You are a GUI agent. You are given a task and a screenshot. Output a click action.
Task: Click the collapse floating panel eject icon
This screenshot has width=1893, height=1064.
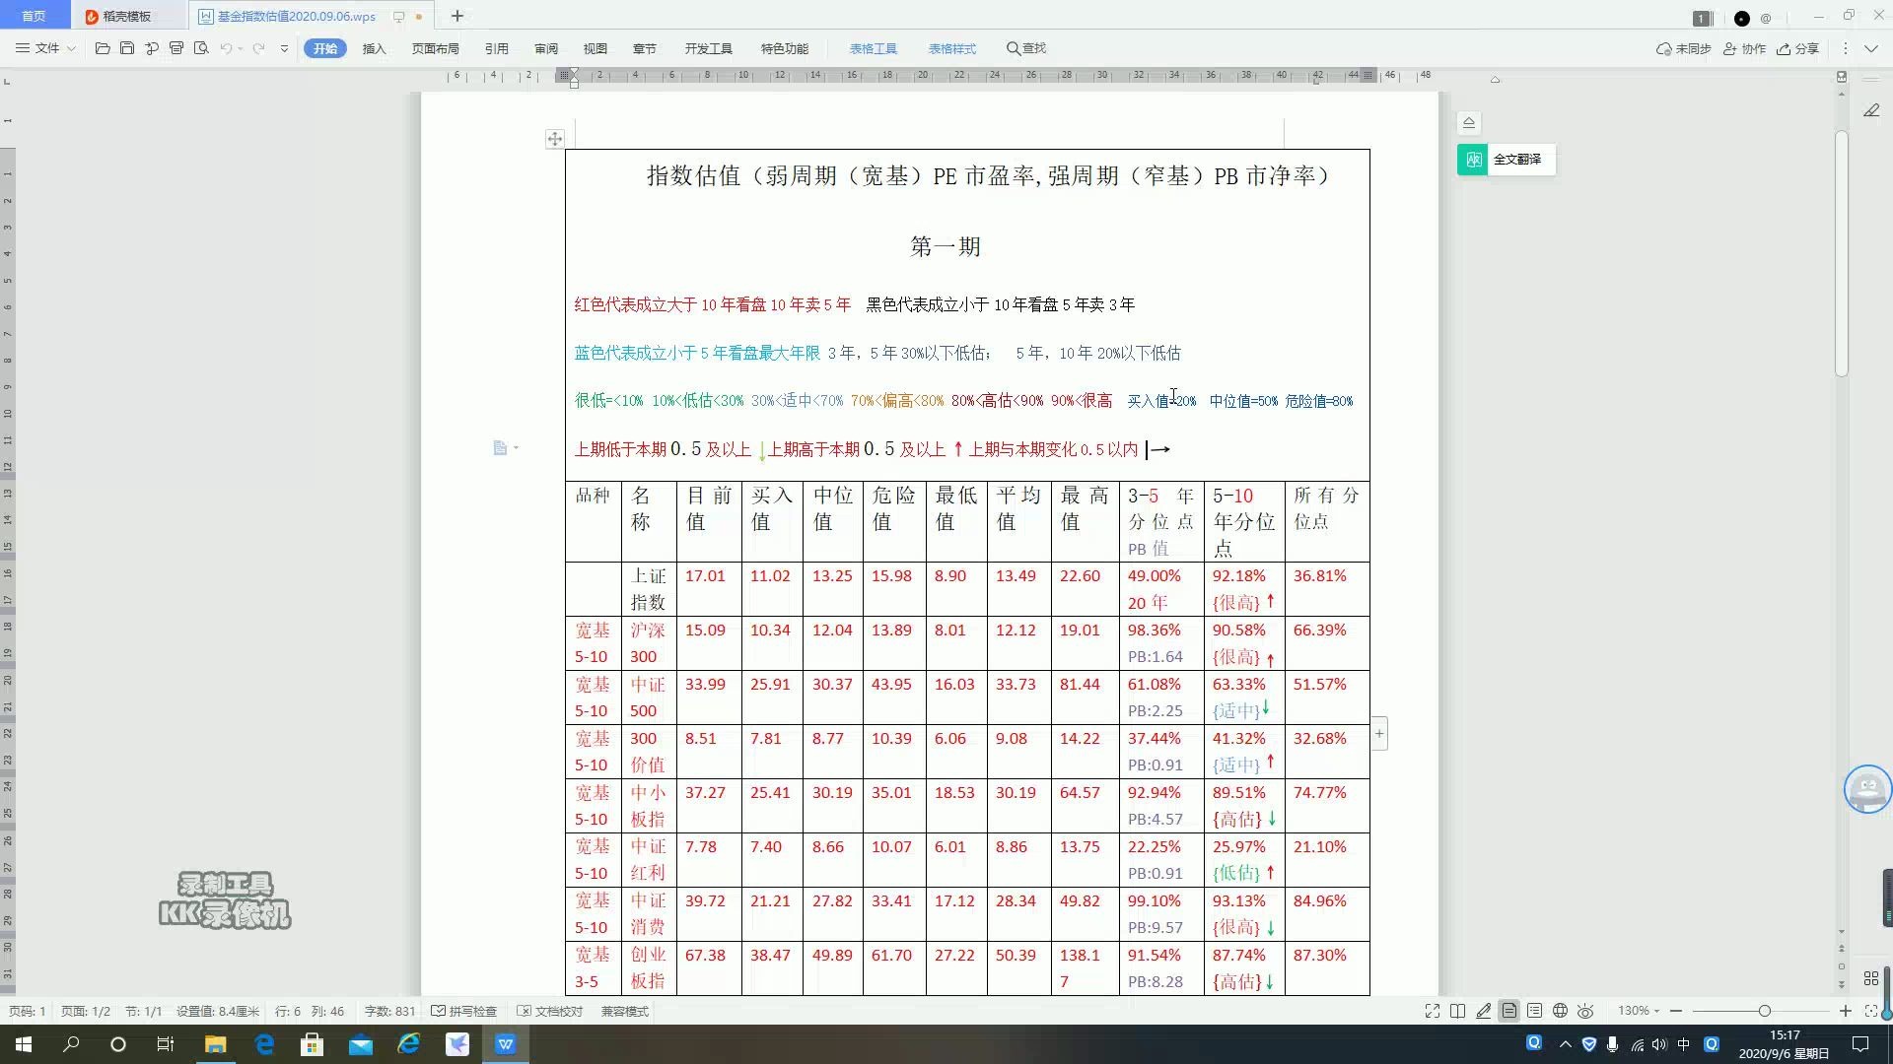1469,123
